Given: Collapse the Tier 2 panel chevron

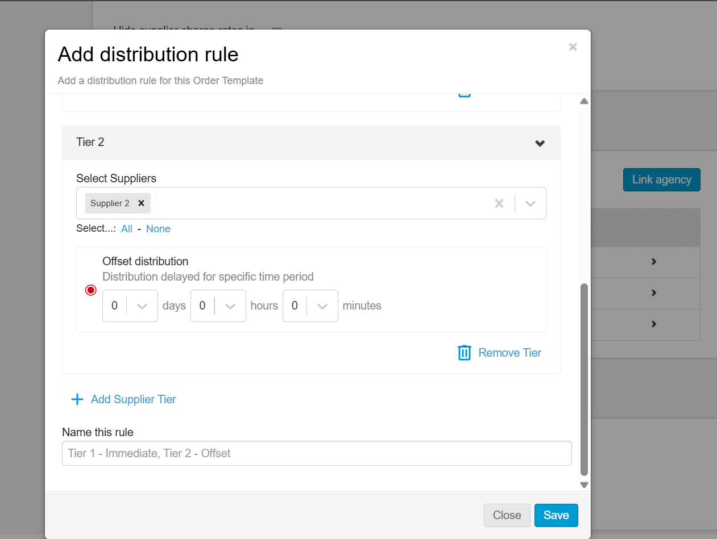Looking at the screenshot, I should pyautogui.click(x=540, y=143).
